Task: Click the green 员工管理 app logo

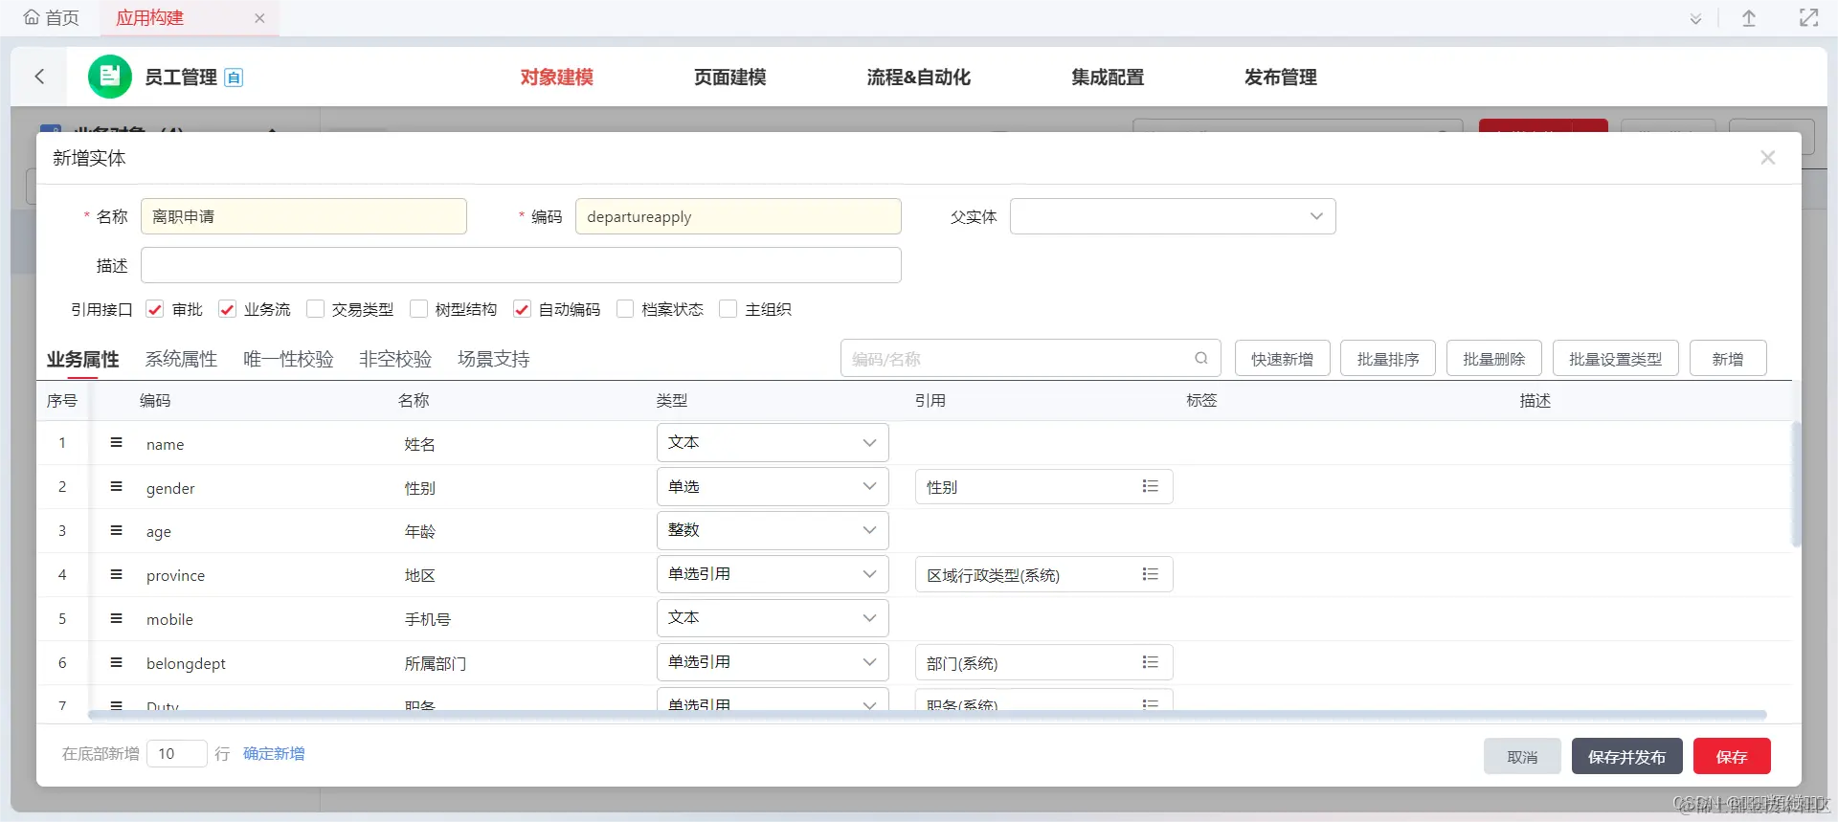Action: click(x=110, y=77)
